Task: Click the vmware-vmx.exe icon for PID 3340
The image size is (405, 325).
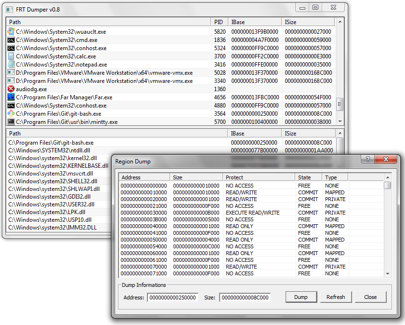Action: [x=11, y=81]
